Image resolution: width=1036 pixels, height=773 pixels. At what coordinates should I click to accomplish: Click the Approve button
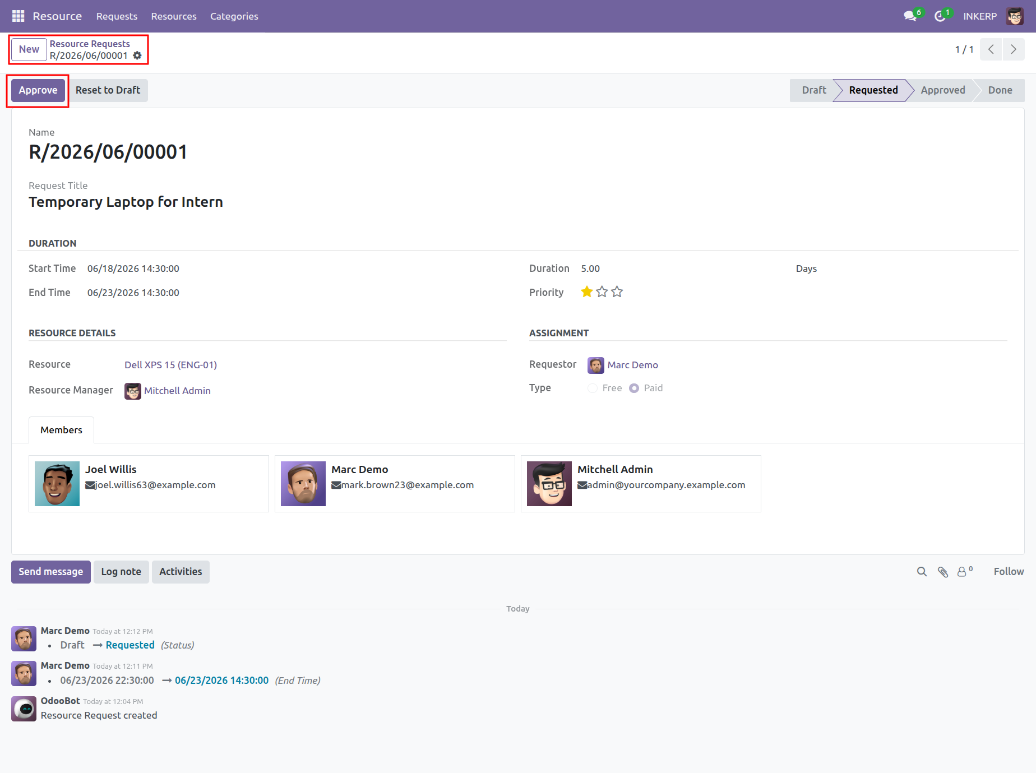pos(38,90)
